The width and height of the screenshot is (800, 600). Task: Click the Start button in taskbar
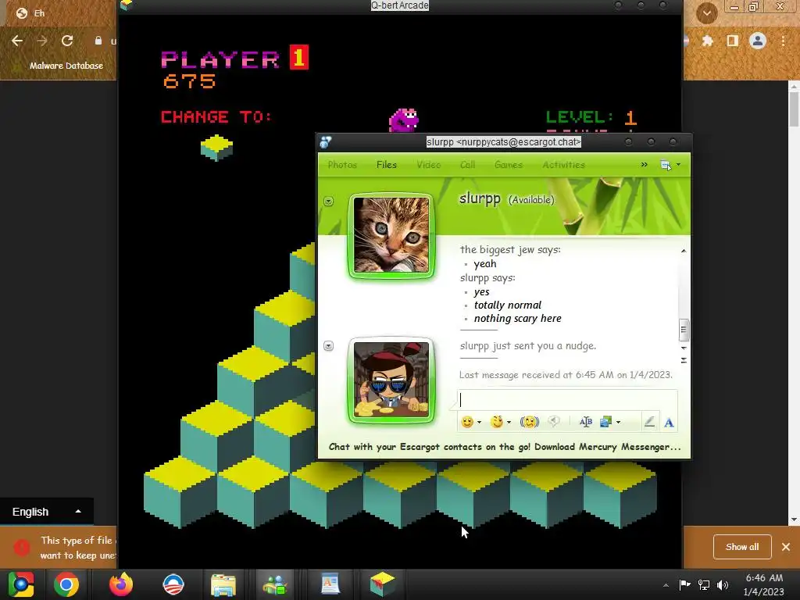click(21, 584)
